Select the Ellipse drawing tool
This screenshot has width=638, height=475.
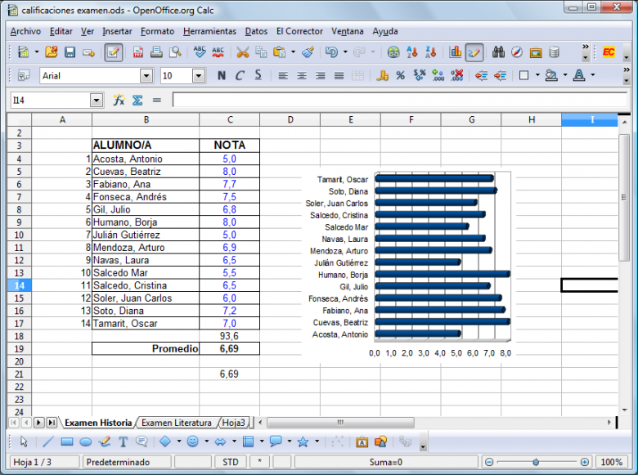(x=85, y=441)
